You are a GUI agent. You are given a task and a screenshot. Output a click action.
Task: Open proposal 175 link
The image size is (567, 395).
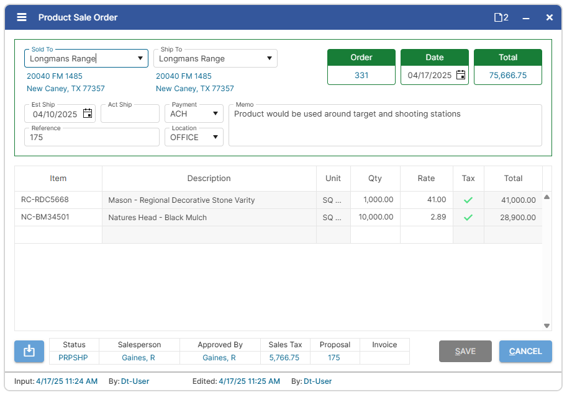(x=334, y=357)
